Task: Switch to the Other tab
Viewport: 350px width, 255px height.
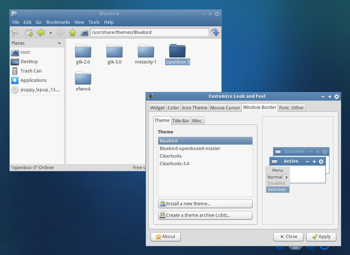Action: click(x=298, y=107)
